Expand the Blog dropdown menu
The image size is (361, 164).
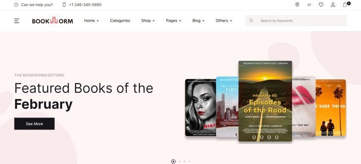pos(198,20)
